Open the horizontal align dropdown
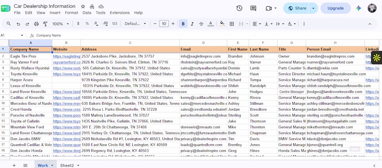Image resolution: width=382 pixels, height=168 pixels. [257, 24]
